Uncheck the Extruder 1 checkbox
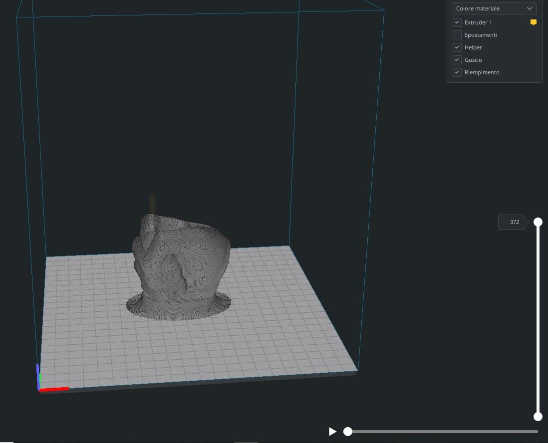 point(457,22)
